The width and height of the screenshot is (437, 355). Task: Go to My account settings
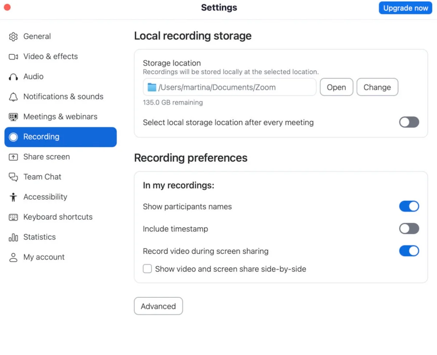coord(44,257)
